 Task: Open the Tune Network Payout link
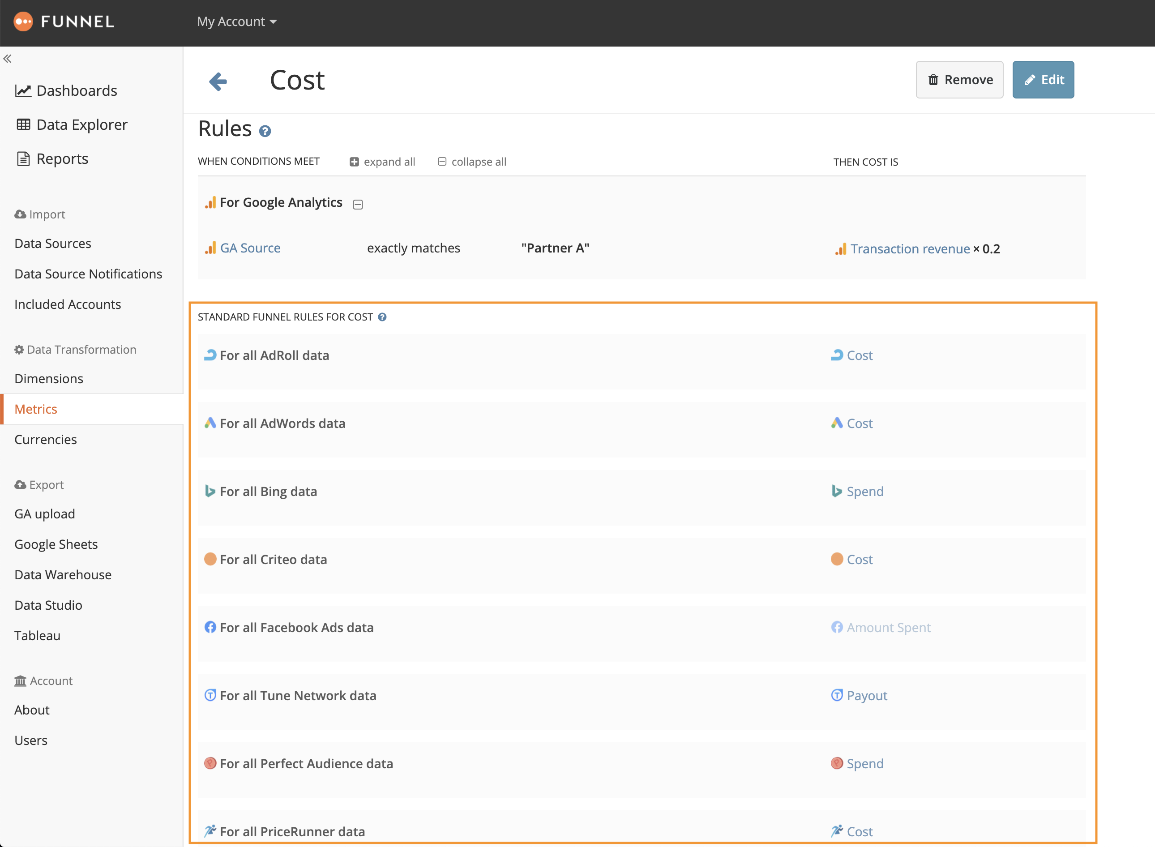tap(867, 696)
